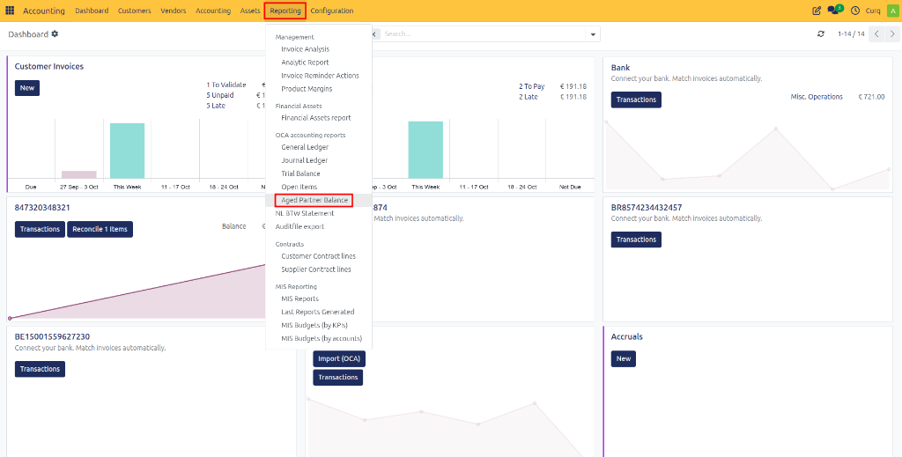Open the activities clock icon
This screenshot has width=902, height=457.
click(854, 11)
